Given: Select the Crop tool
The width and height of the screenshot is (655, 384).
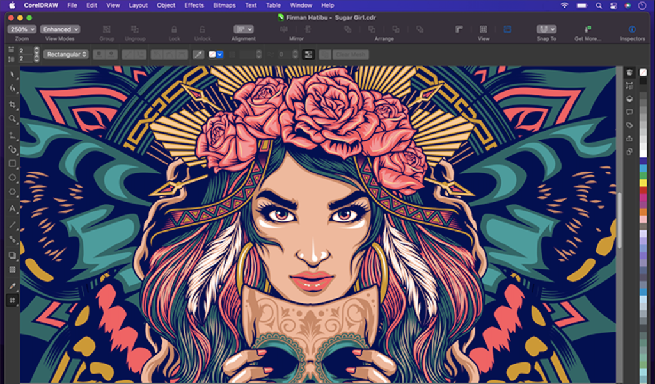Looking at the screenshot, I should (x=12, y=104).
